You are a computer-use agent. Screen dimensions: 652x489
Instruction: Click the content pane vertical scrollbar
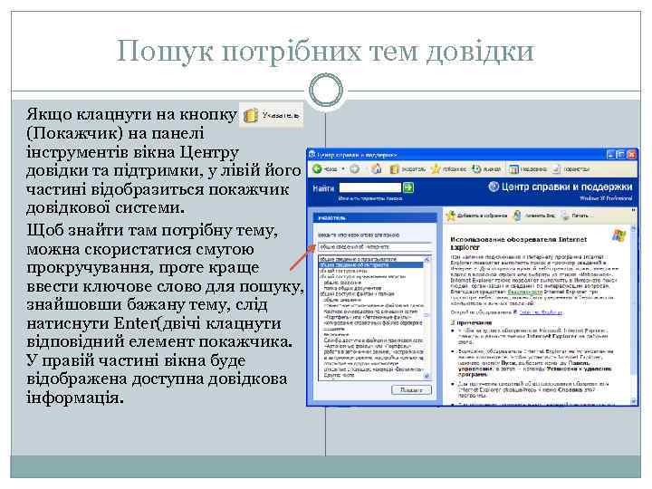coord(633,314)
